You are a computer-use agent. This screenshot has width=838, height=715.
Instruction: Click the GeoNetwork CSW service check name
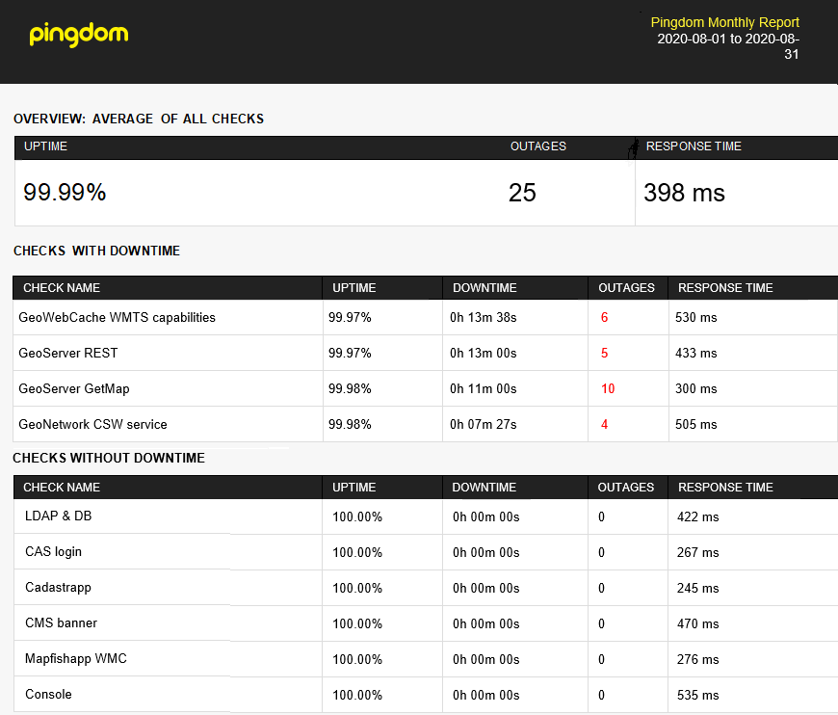(x=92, y=425)
